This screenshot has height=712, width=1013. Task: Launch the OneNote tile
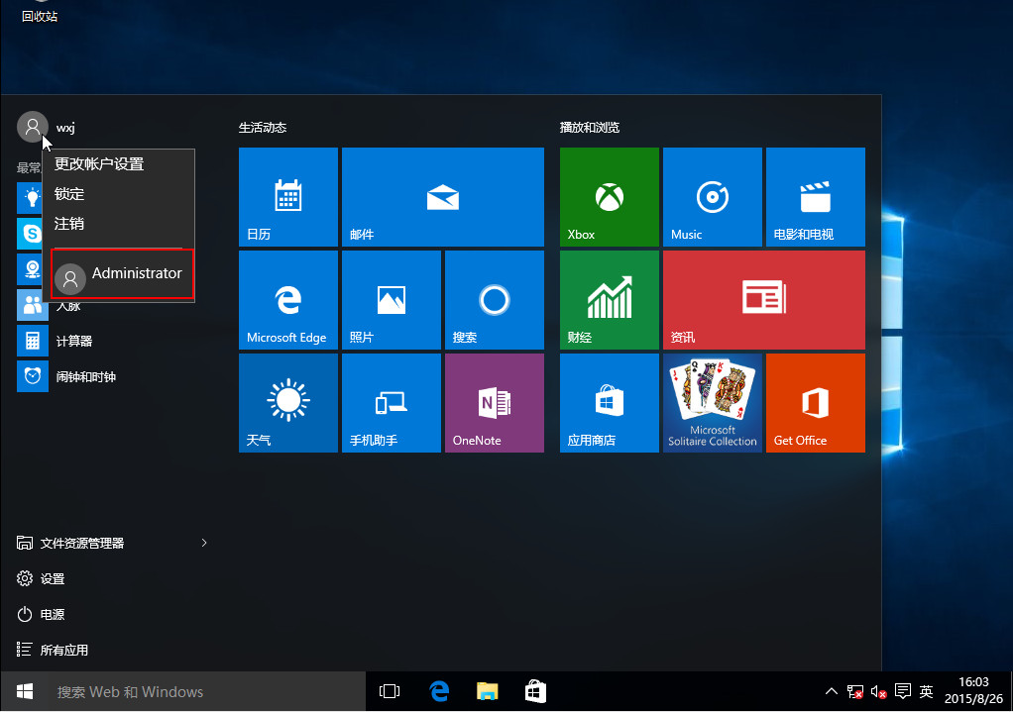click(x=495, y=403)
